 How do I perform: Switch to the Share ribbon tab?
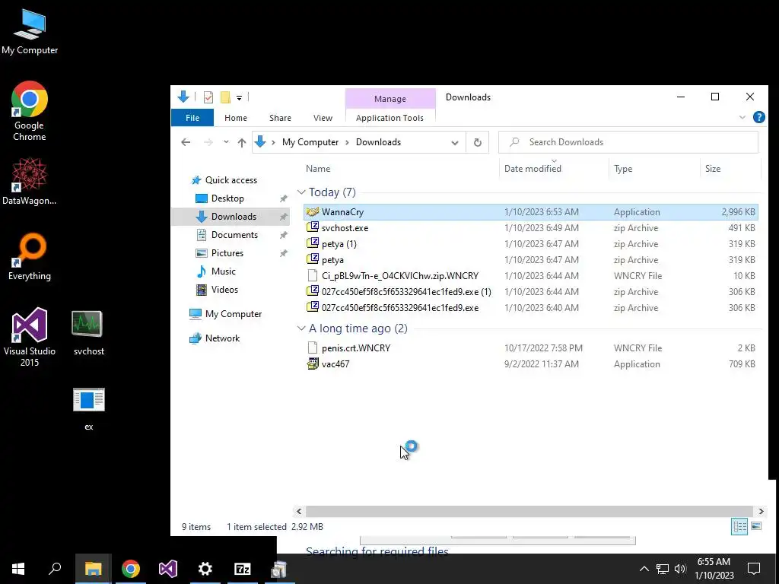coord(280,118)
